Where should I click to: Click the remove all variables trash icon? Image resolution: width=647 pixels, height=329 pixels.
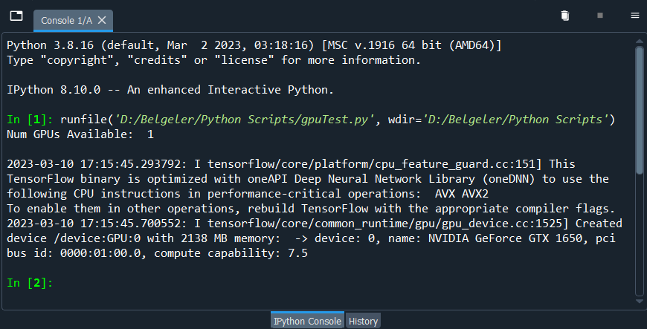pos(565,16)
